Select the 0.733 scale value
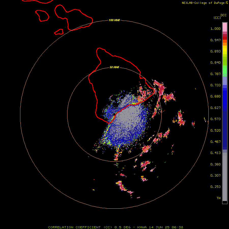Image resolution: width=229 pixels, height=229 pixels. pos(216,85)
